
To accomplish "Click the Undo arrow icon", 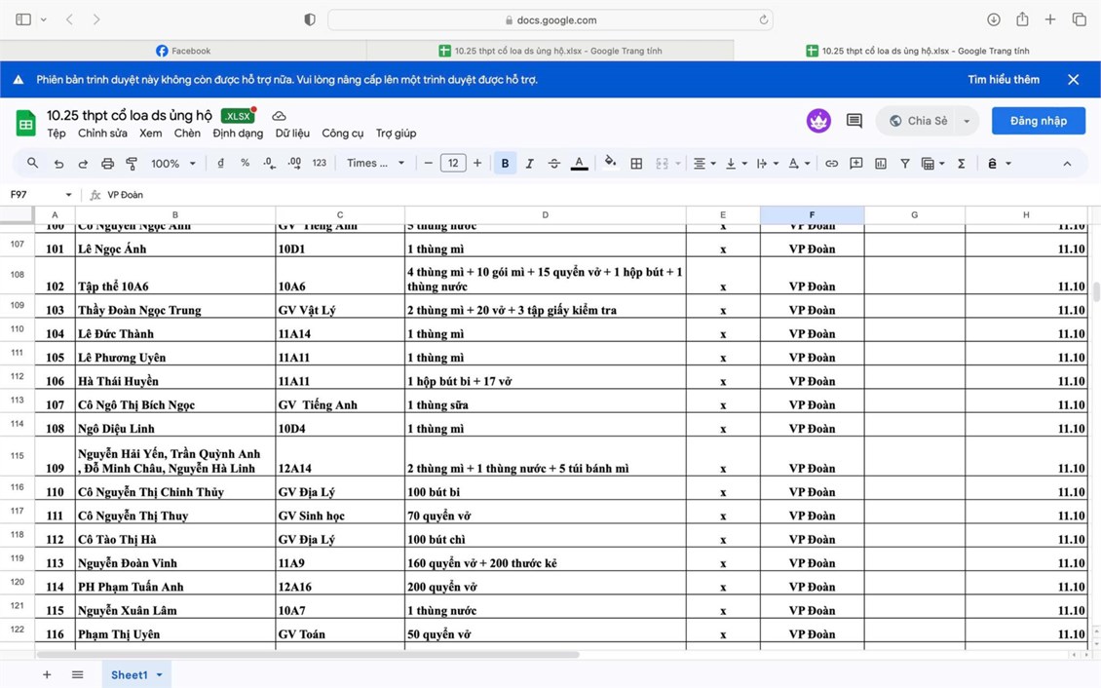I will (58, 164).
